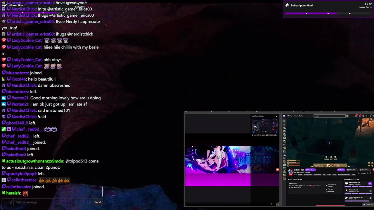Click username LadyCookie_Cat saying ahh otays
This screenshot has width=374, height=210.
tap(27, 60)
